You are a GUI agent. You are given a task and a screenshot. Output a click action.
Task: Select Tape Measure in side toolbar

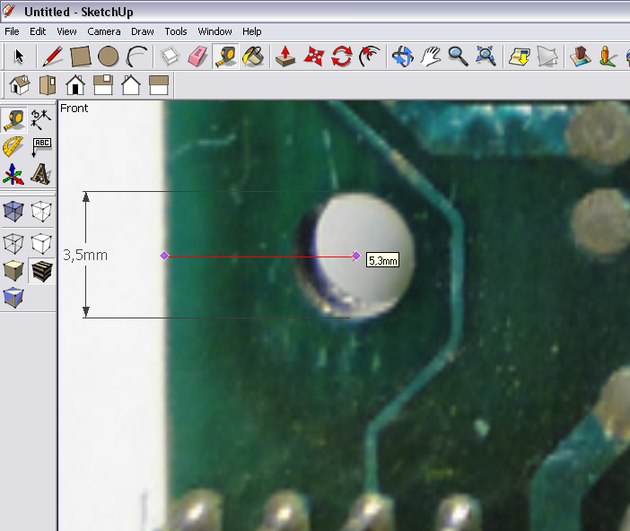(x=13, y=119)
